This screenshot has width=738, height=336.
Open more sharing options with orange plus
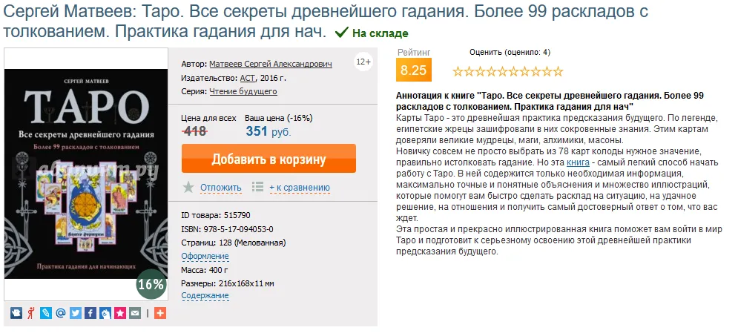(x=160, y=313)
